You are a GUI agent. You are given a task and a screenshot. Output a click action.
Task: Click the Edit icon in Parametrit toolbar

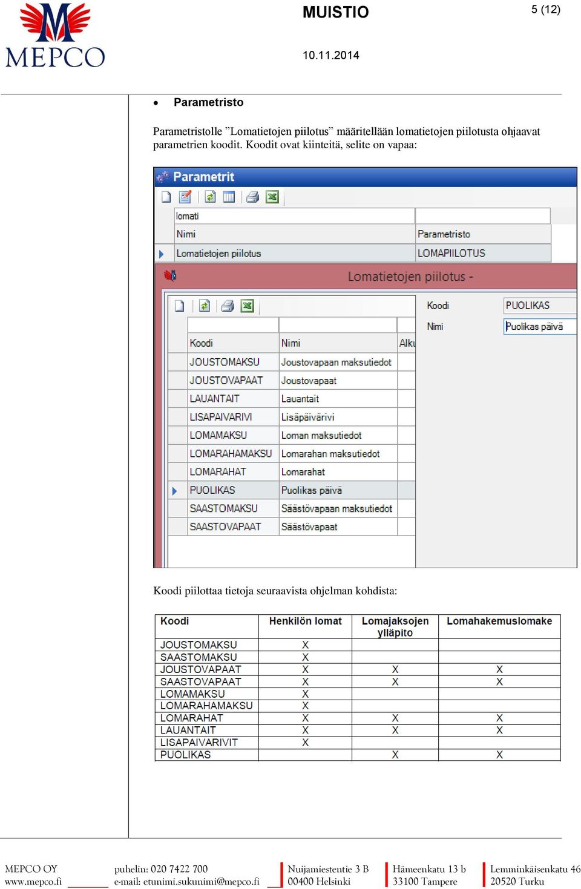coord(186,197)
